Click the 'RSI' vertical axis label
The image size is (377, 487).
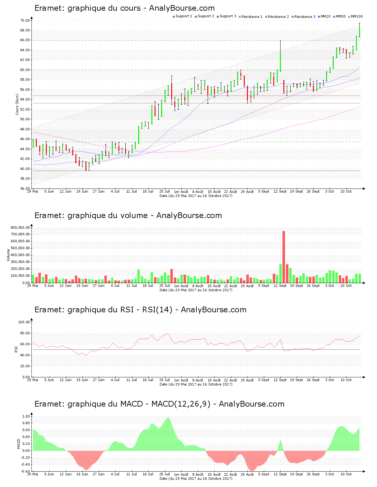(16, 349)
